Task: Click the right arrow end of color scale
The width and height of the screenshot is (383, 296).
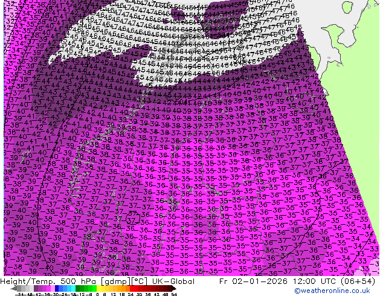Action: tap(174, 289)
